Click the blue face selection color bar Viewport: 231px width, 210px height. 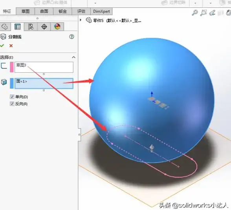pyautogui.click(x=12, y=83)
